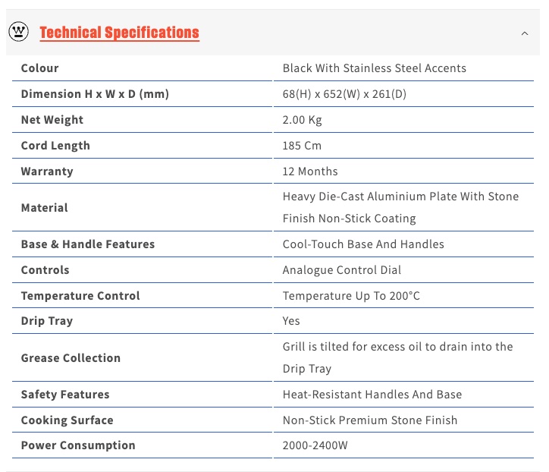Select the Analogue Control Dial value
Viewport: 549px width, 472px height.
coord(342,270)
